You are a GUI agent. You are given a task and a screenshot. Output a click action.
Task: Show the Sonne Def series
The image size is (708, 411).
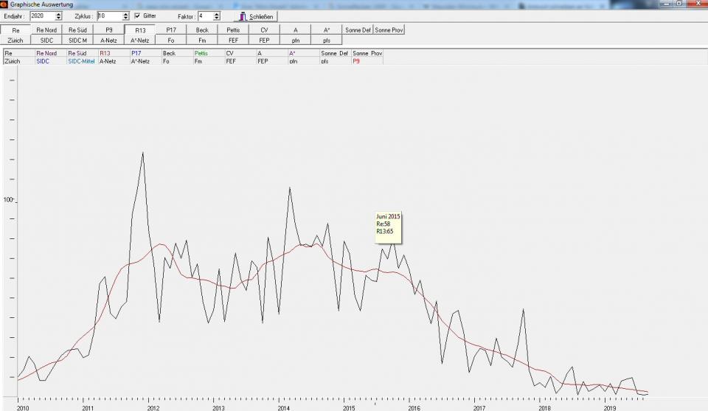click(x=358, y=30)
